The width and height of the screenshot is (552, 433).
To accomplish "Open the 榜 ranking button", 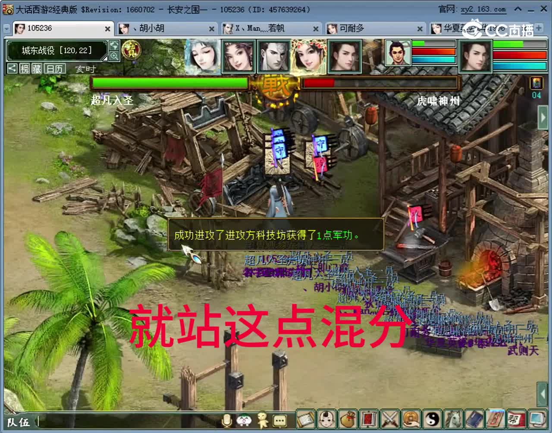I will click(x=25, y=68).
